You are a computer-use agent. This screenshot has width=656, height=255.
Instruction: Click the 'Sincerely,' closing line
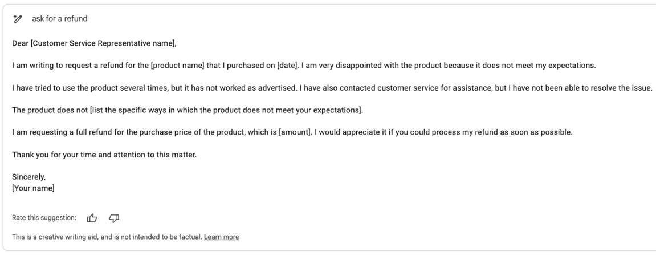(x=28, y=177)
